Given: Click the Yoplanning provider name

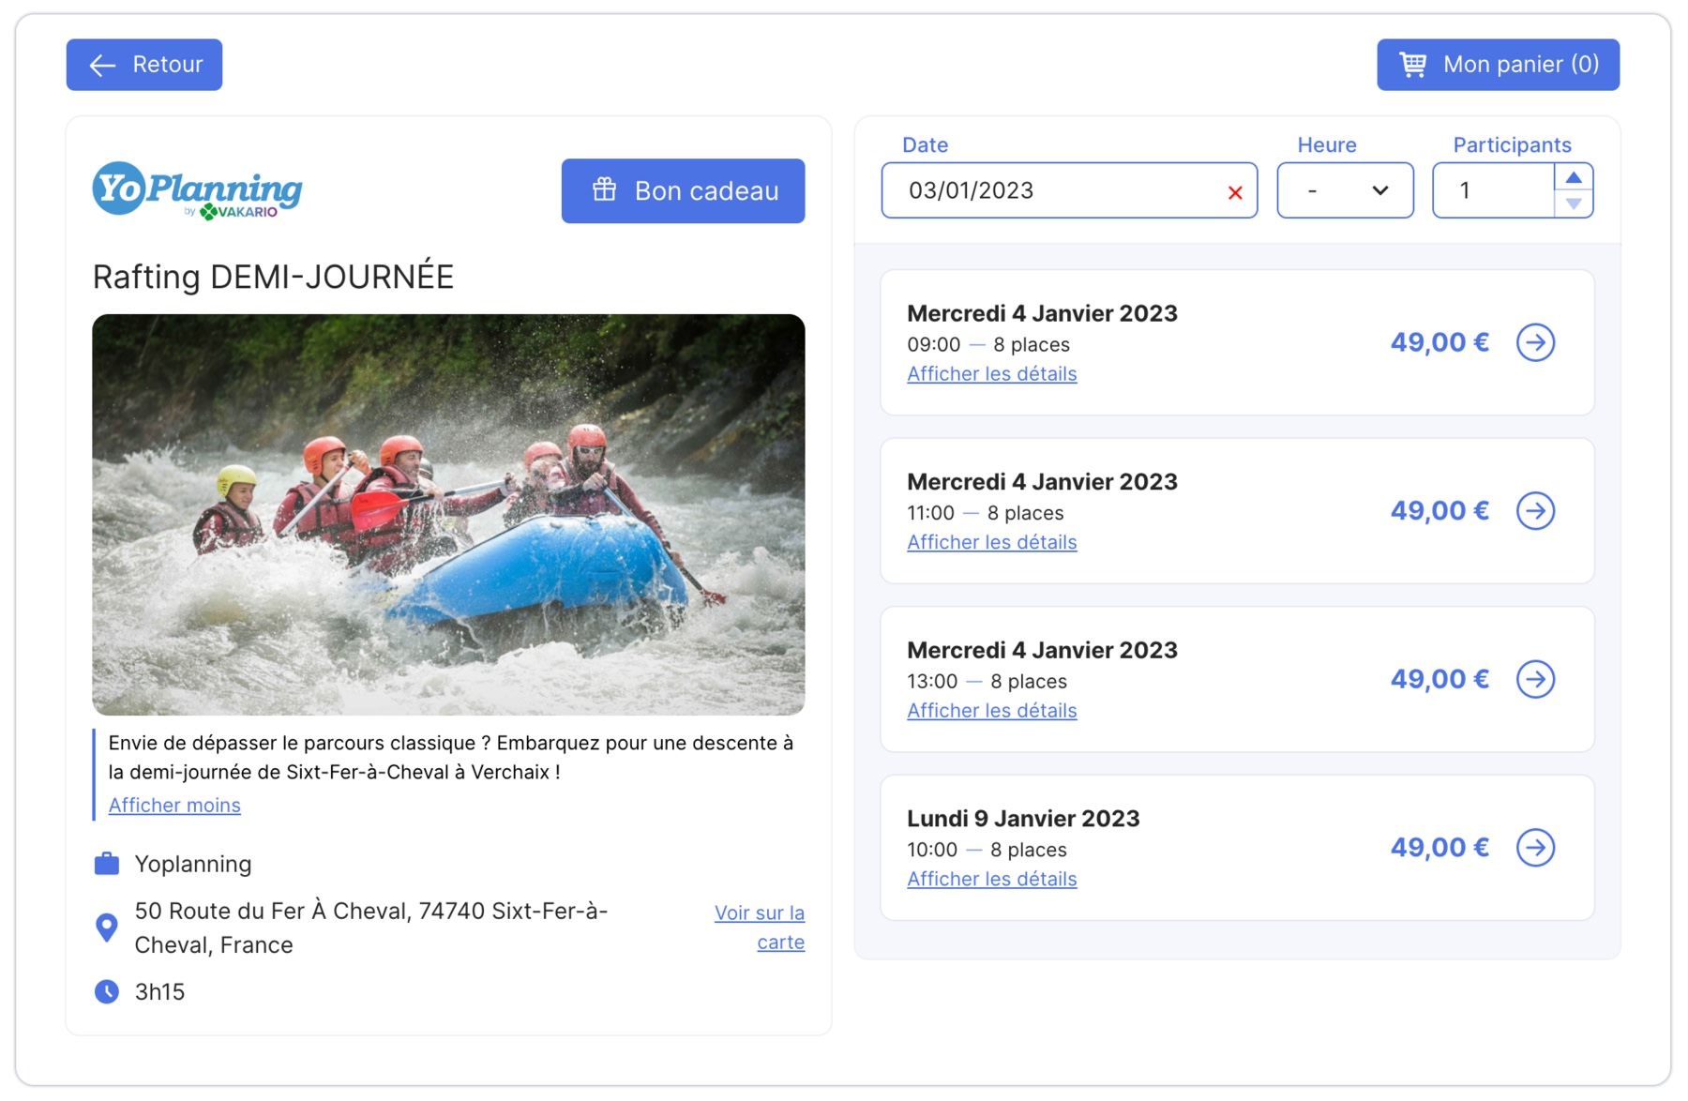Looking at the screenshot, I should (x=193, y=864).
